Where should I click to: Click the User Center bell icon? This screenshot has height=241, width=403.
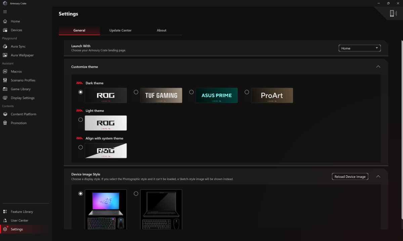[x=5, y=221]
